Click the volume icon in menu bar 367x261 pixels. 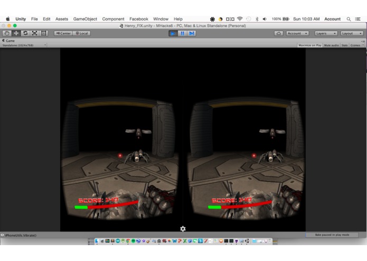tap(265, 19)
